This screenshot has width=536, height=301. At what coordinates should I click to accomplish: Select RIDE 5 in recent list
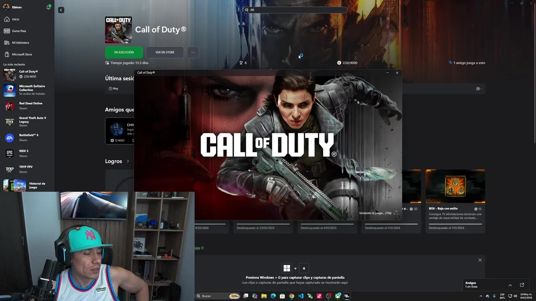[x=27, y=153]
